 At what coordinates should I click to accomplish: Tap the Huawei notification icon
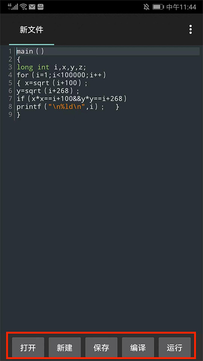pos(40,7)
